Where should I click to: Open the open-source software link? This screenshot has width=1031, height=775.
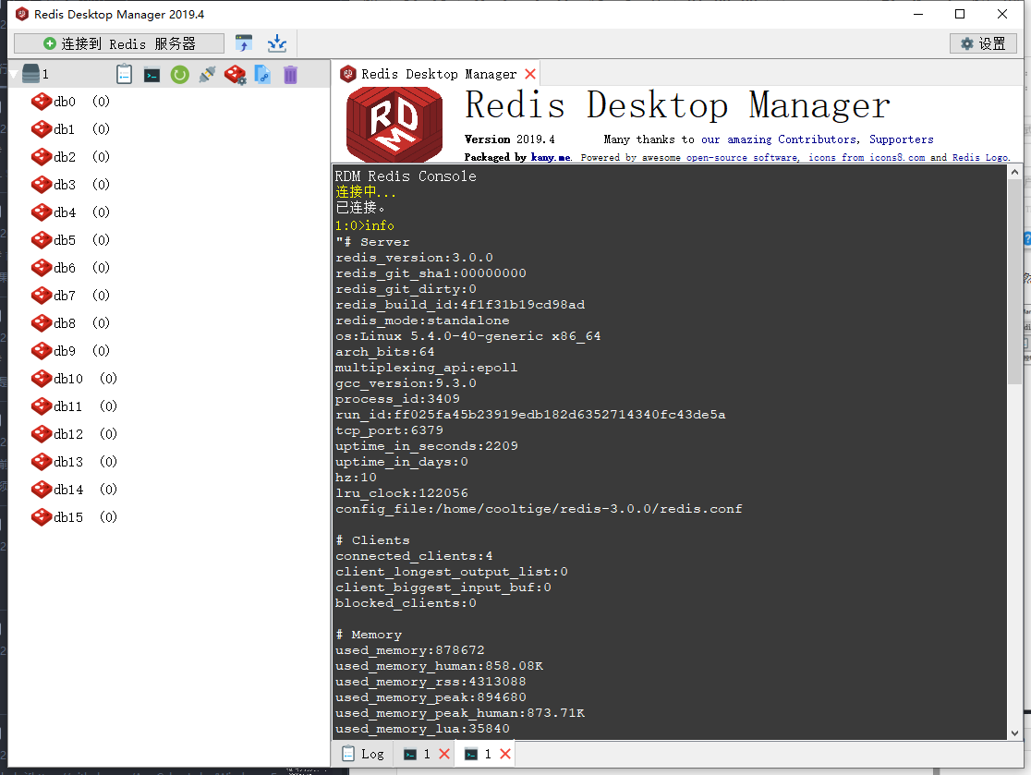(742, 157)
